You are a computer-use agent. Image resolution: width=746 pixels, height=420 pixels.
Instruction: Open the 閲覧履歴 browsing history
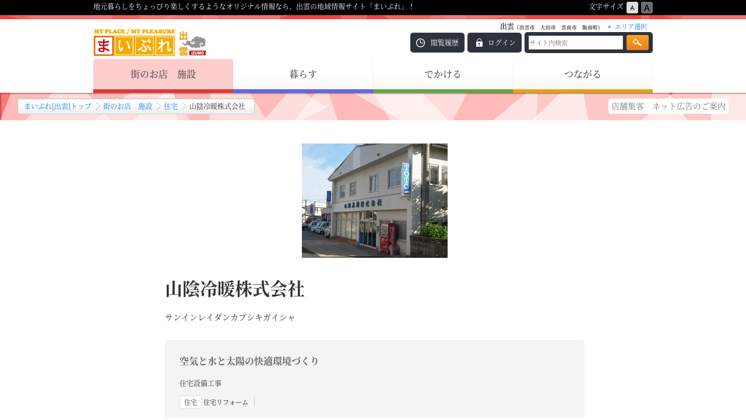pyautogui.click(x=437, y=43)
